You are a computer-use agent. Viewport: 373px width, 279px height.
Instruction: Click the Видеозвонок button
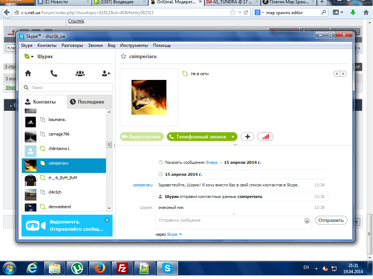tap(142, 137)
